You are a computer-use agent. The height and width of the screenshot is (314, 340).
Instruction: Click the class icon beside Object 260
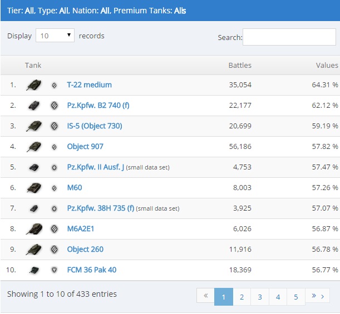pos(54,250)
